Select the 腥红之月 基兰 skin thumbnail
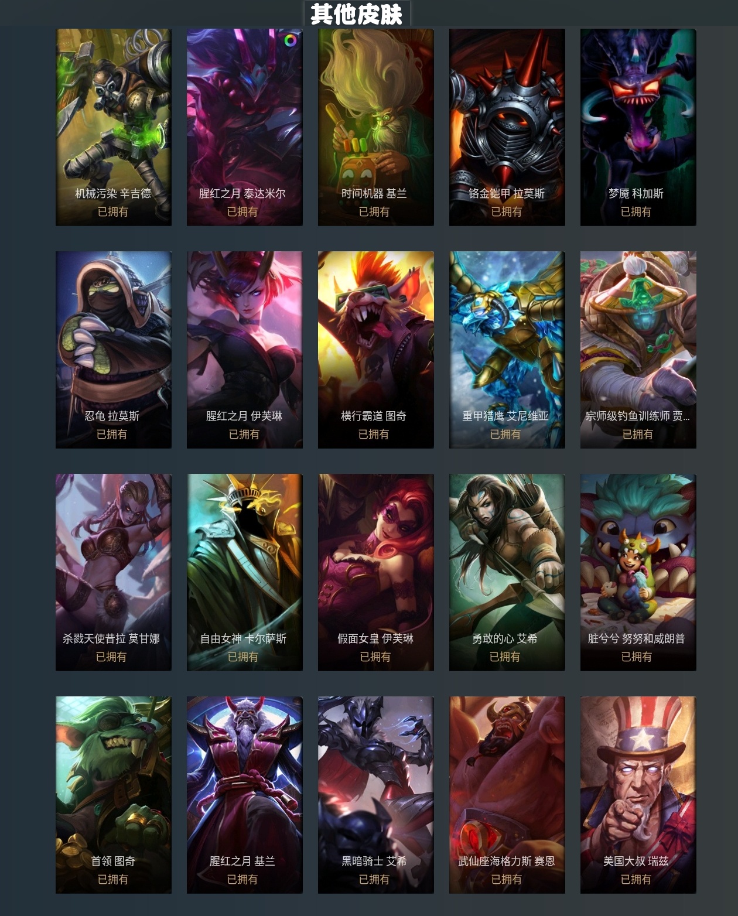Image resolution: width=738 pixels, height=916 pixels. pyautogui.click(x=245, y=795)
